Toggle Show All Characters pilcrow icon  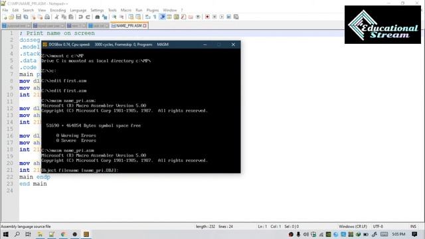click(x=155, y=17)
